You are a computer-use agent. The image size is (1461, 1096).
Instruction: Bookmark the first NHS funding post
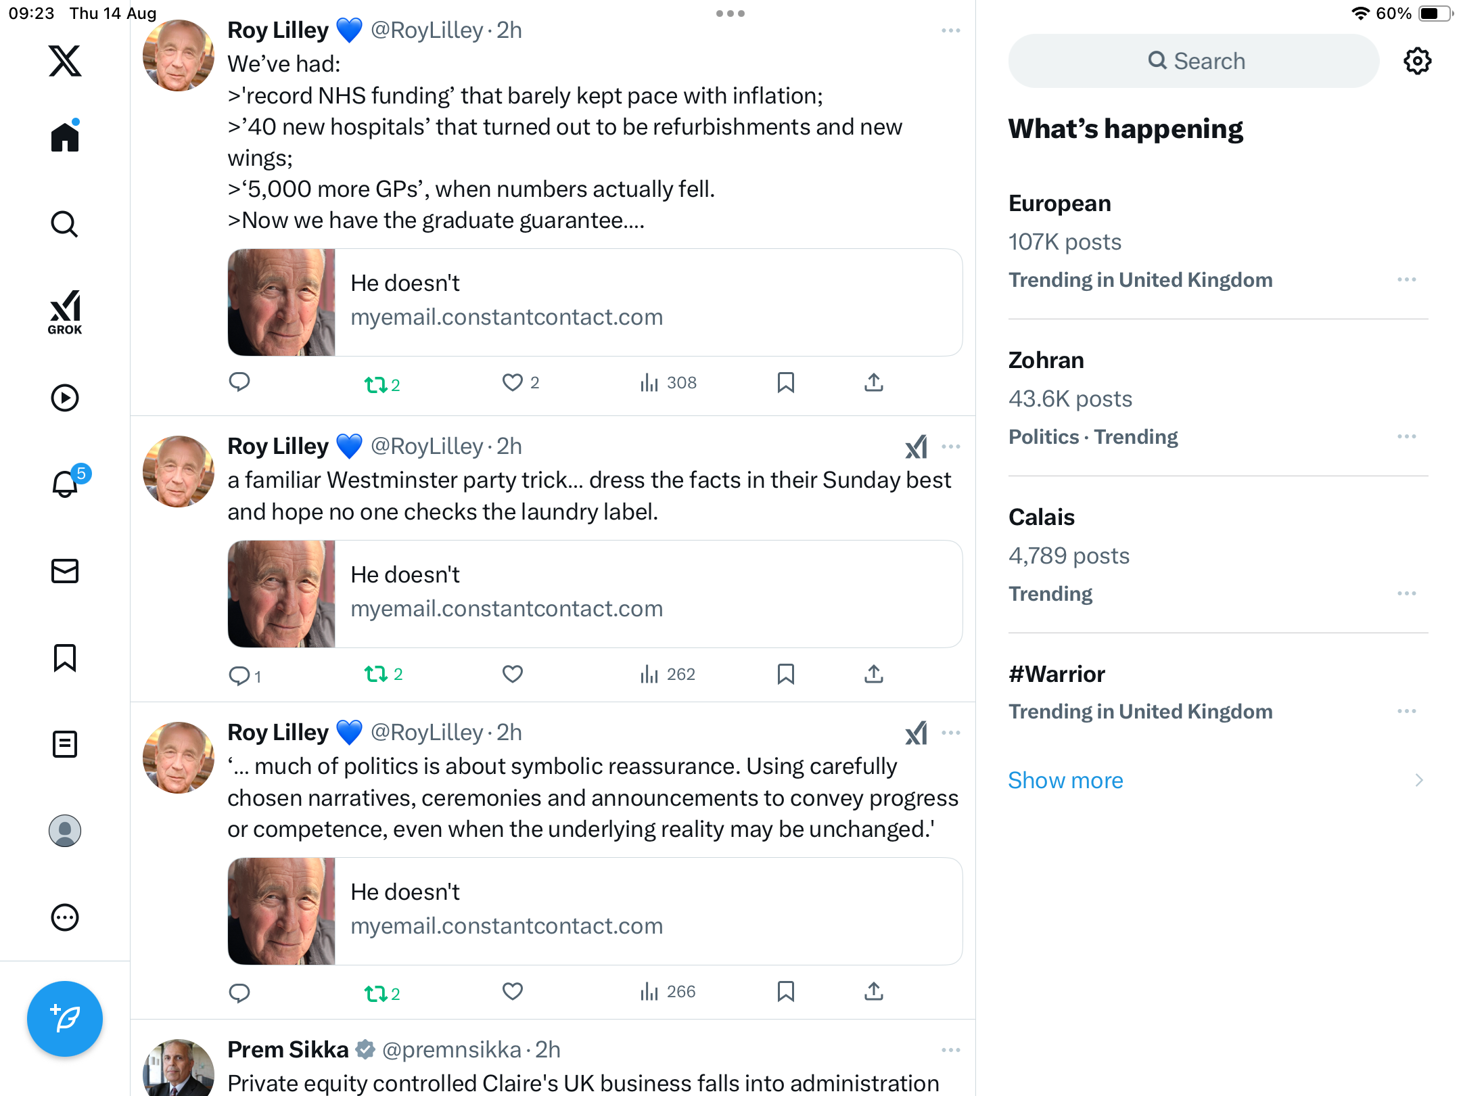click(785, 383)
